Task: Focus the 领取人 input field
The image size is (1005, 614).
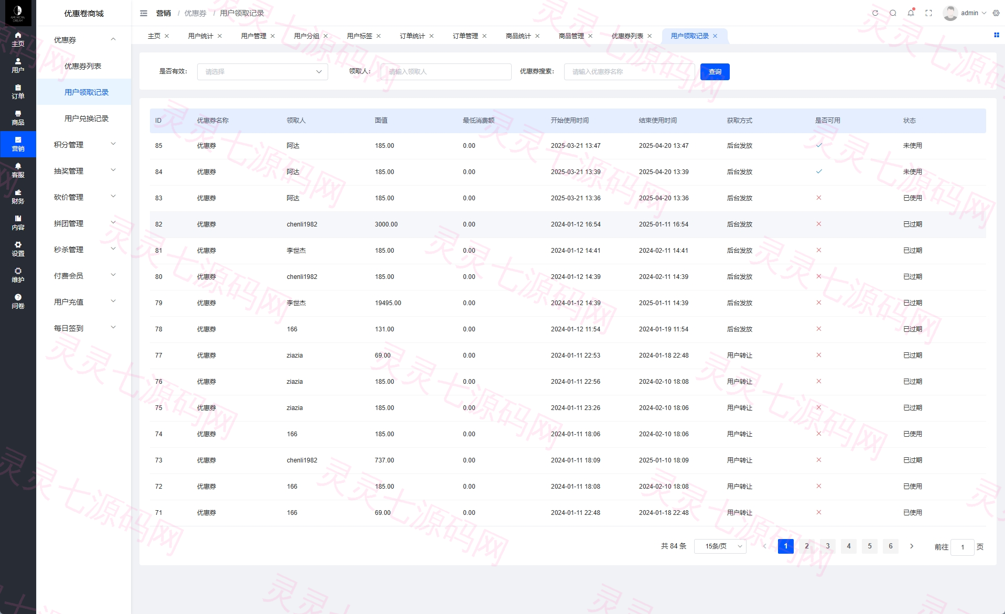Action: pos(446,72)
